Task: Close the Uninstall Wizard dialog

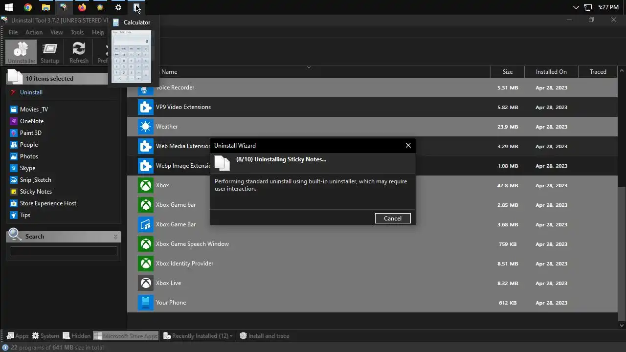Action: [408, 145]
